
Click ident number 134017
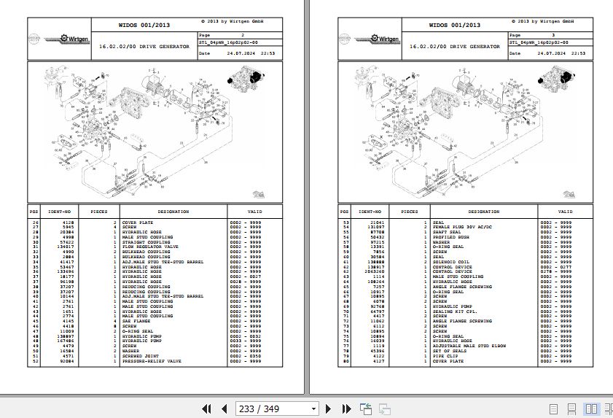66,247
